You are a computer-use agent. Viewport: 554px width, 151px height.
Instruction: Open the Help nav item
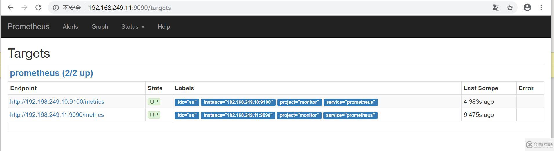[164, 27]
